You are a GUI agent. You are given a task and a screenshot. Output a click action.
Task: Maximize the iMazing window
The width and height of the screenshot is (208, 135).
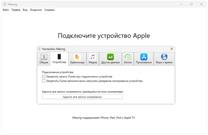pyautogui.click(x=191, y=4)
